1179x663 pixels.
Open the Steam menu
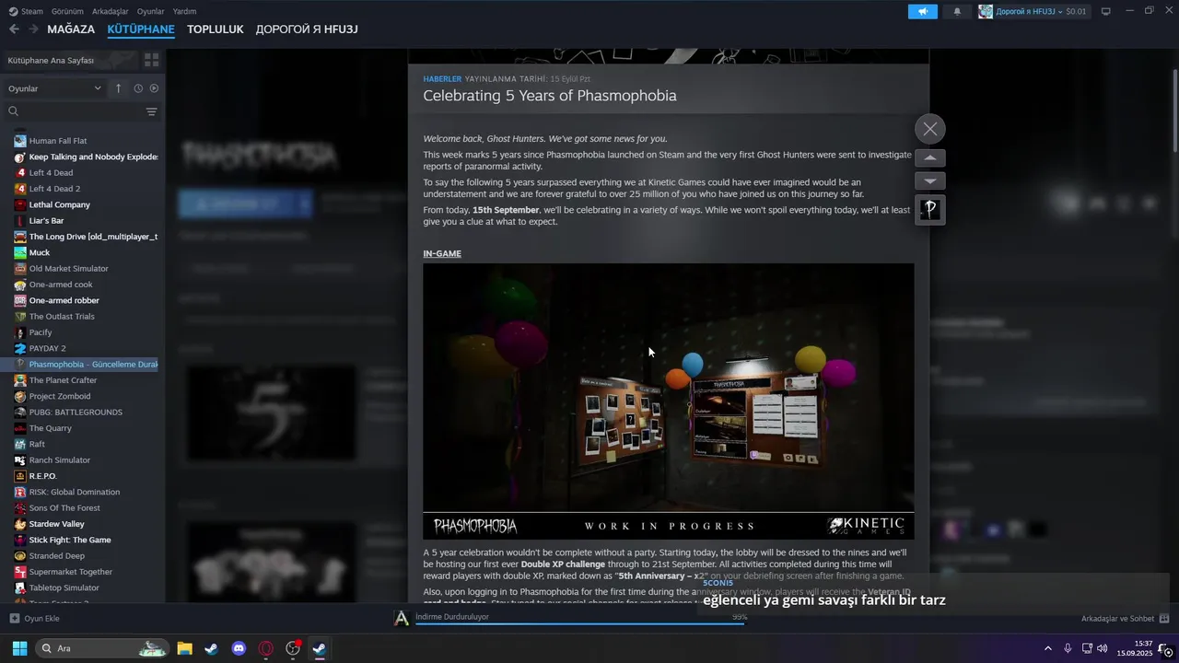tap(27, 11)
